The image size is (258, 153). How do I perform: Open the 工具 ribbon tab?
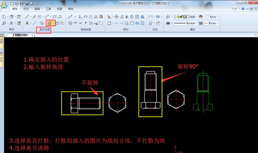[x=49, y=8]
